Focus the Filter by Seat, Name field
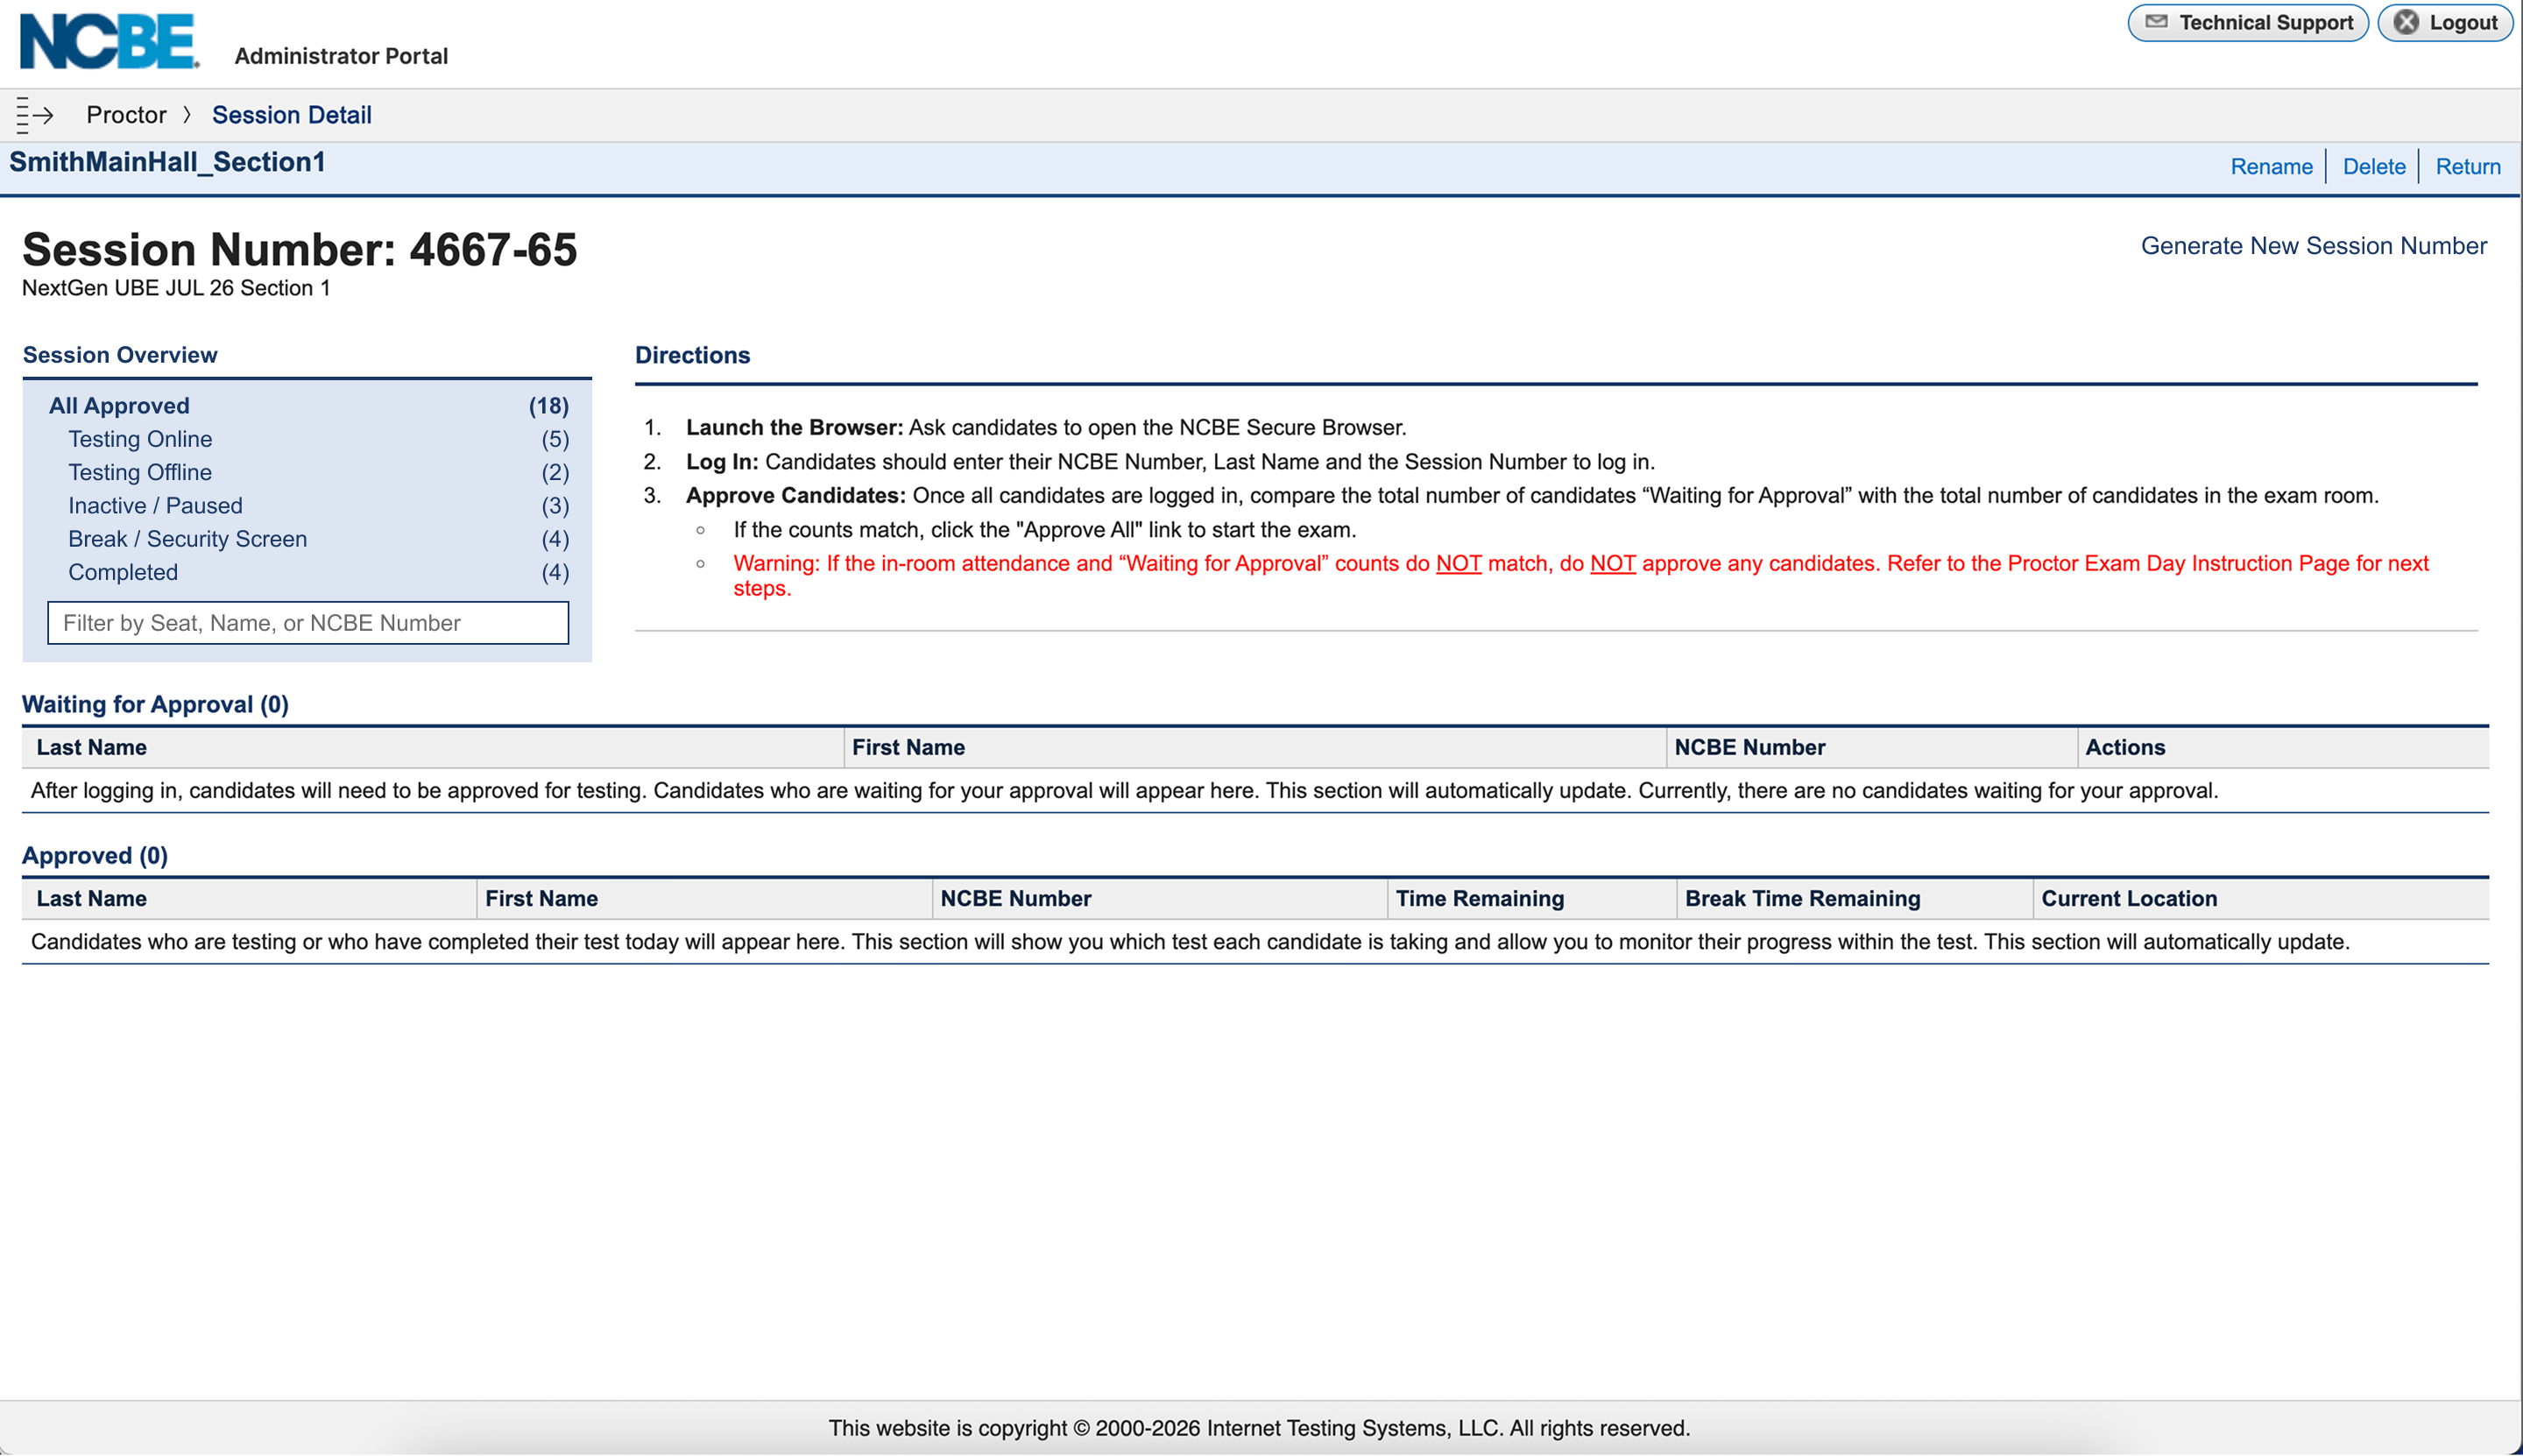Image resolution: width=2523 pixels, height=1456 pixels. [308, 623]
